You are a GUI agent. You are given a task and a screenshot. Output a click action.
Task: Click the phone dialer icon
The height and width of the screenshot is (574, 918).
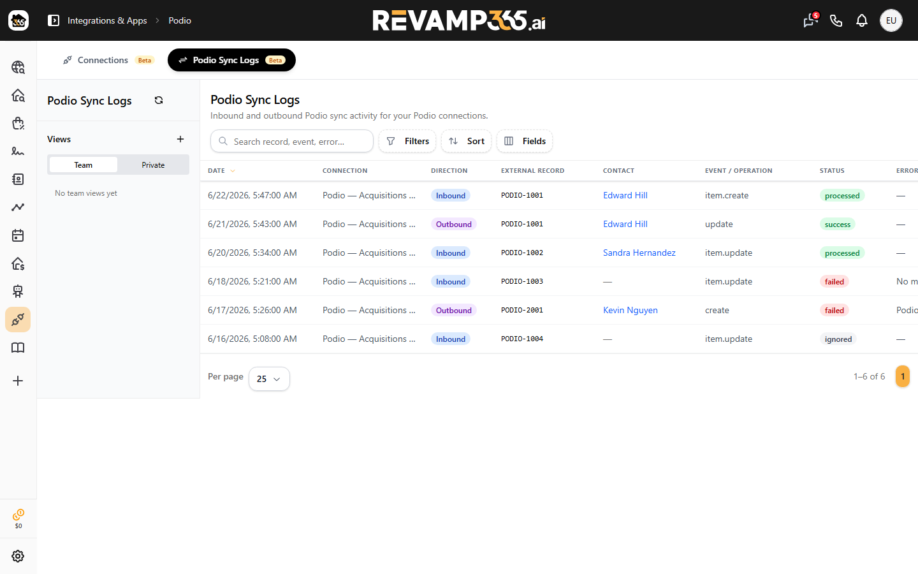[836, 20]
